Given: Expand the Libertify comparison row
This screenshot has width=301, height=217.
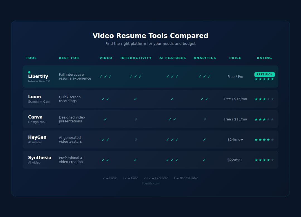Looking at the screenshot, I should click(x=151, y=77).
